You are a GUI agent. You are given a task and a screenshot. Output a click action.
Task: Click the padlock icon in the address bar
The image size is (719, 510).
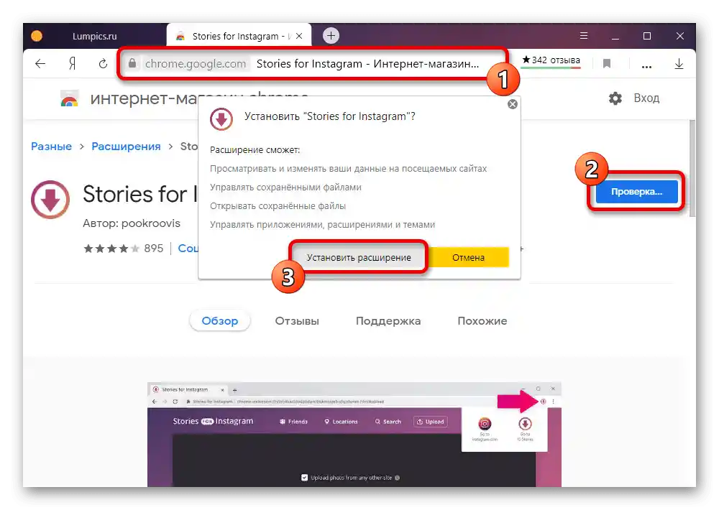[132, 63]
